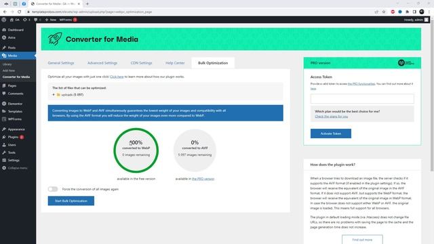Open Tools in the sidebar
The image size is (434, 244).
point(12,152)
